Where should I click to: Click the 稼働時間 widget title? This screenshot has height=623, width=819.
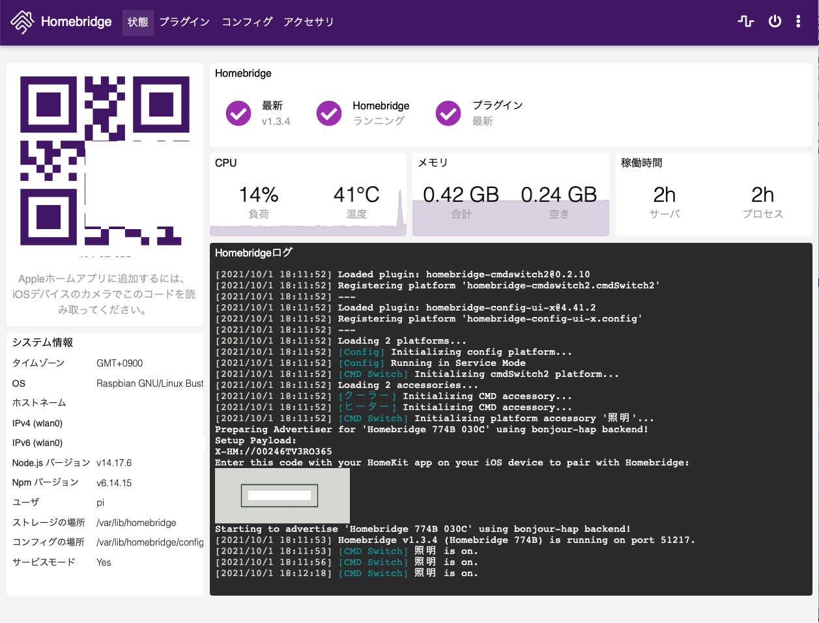642,163
